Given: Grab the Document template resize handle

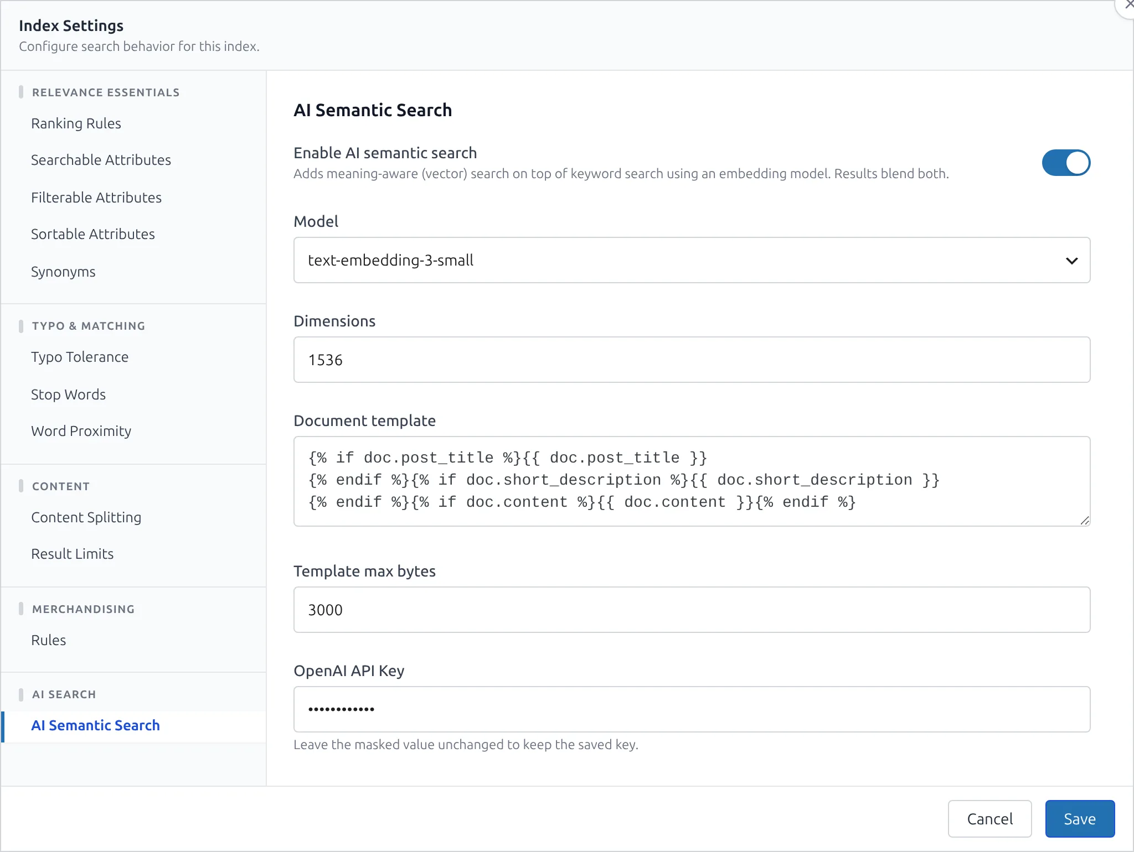Looking at the screenshot, I should point(1085,521).
